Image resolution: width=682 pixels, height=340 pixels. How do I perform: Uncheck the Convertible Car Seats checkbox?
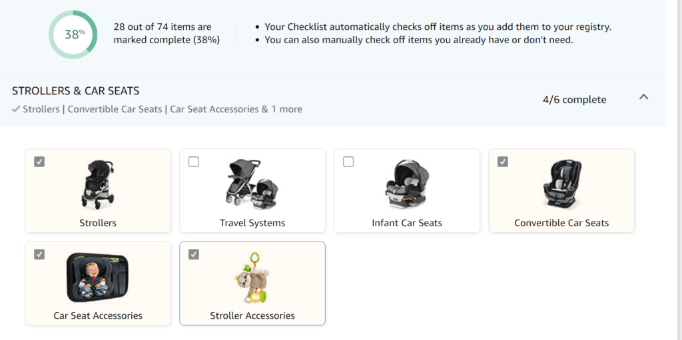tap(503, 162)
